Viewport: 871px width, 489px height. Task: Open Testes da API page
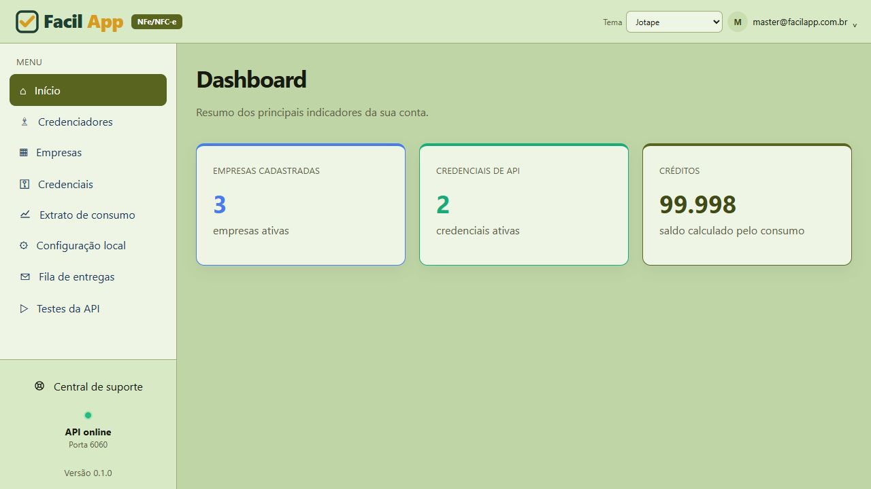(x=88, y=308)
